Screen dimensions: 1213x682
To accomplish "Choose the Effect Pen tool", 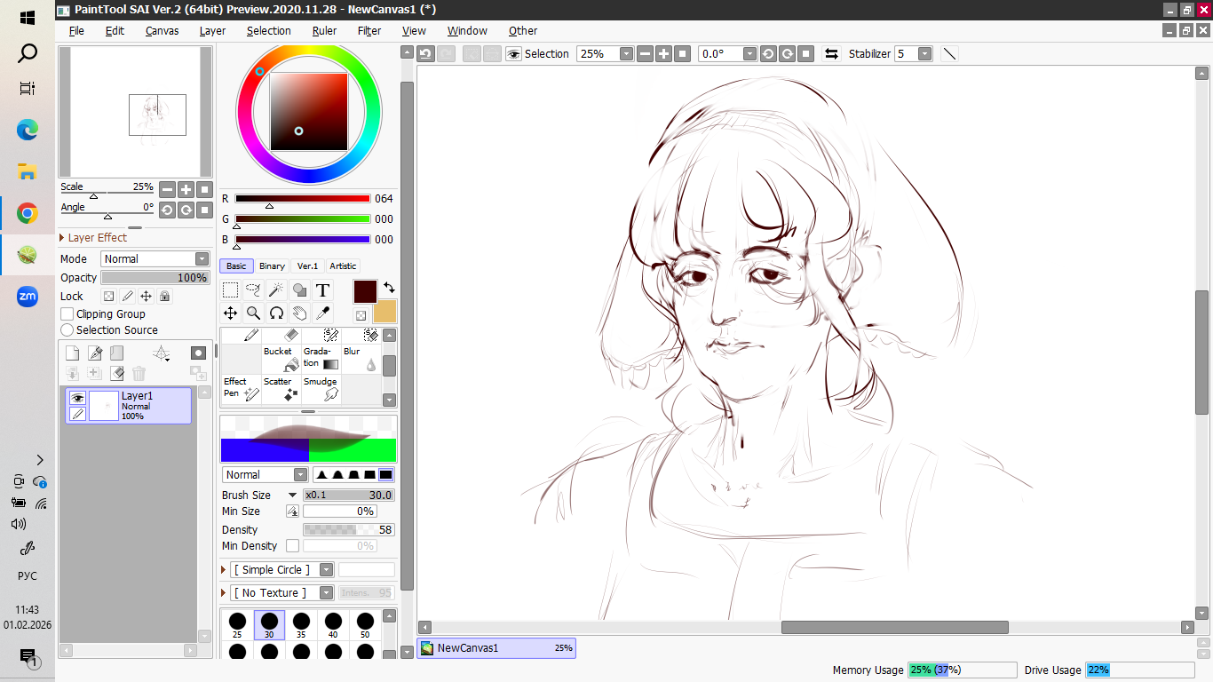I will (x=241, y=389).
